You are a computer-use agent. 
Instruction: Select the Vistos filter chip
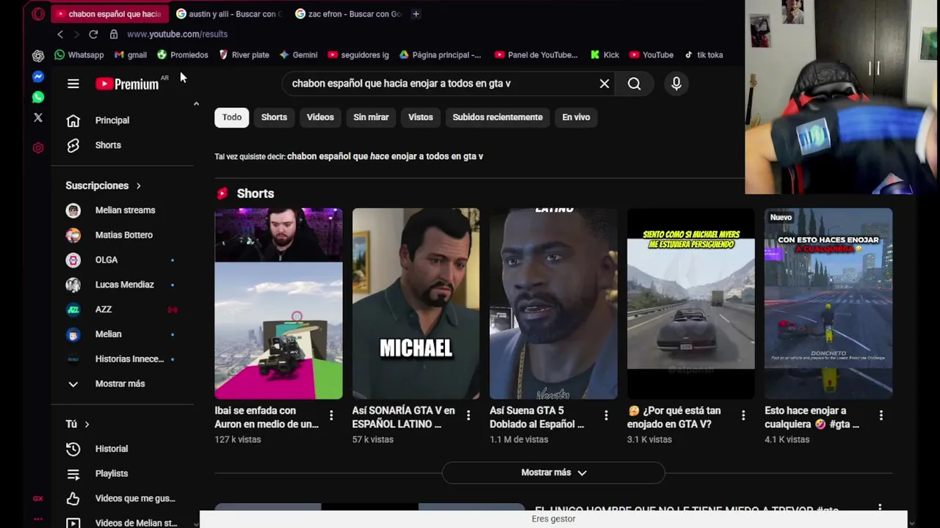pyautogui.click(x=421, y=117)
